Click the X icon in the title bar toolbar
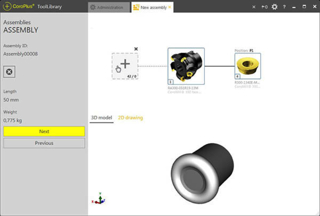The height and width of the screenshot is (216, 320). coord(254,7)
